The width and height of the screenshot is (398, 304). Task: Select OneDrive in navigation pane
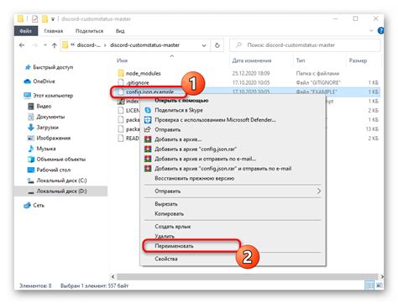coord(44,81)
